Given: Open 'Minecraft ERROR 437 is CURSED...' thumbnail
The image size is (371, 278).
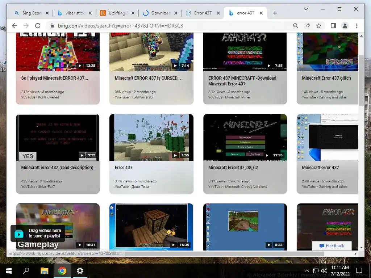Looking at the screenshot, I should 151,52.
